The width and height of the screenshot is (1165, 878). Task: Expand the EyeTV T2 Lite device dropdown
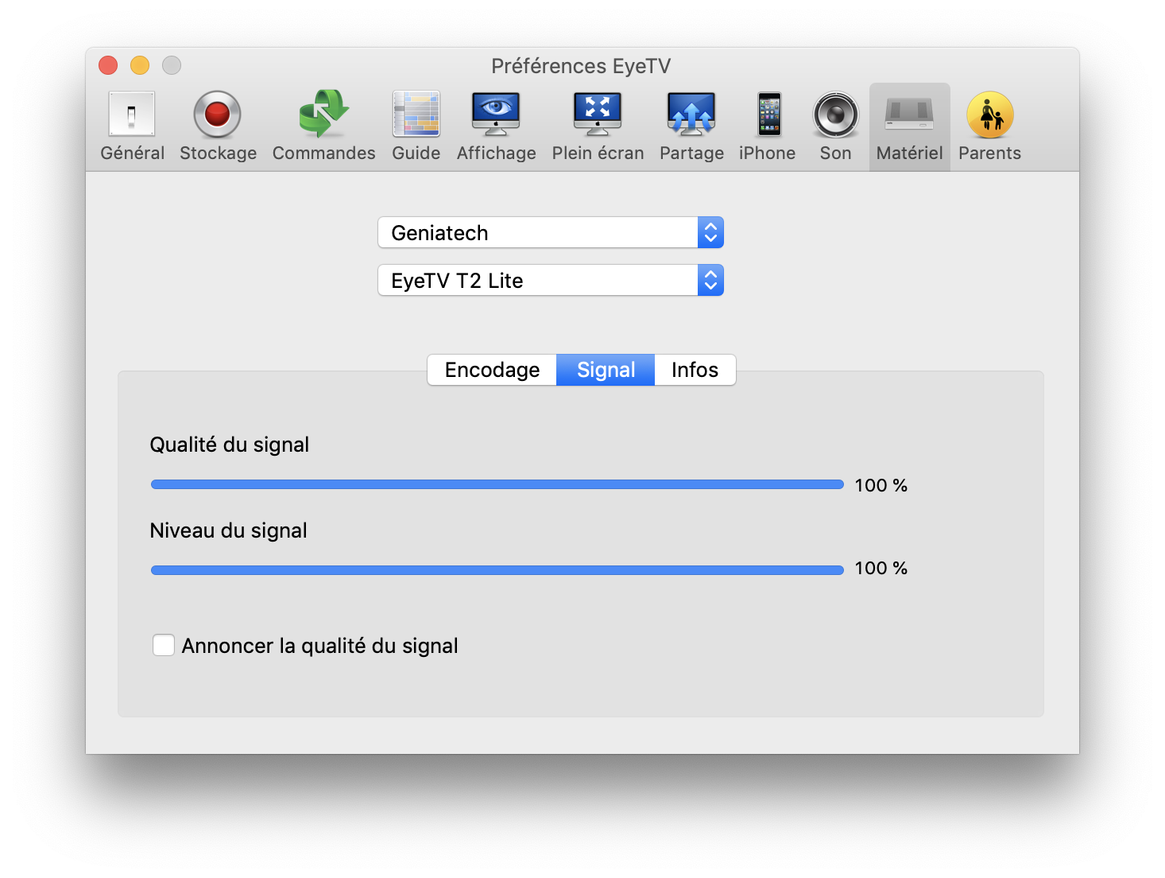551,280
